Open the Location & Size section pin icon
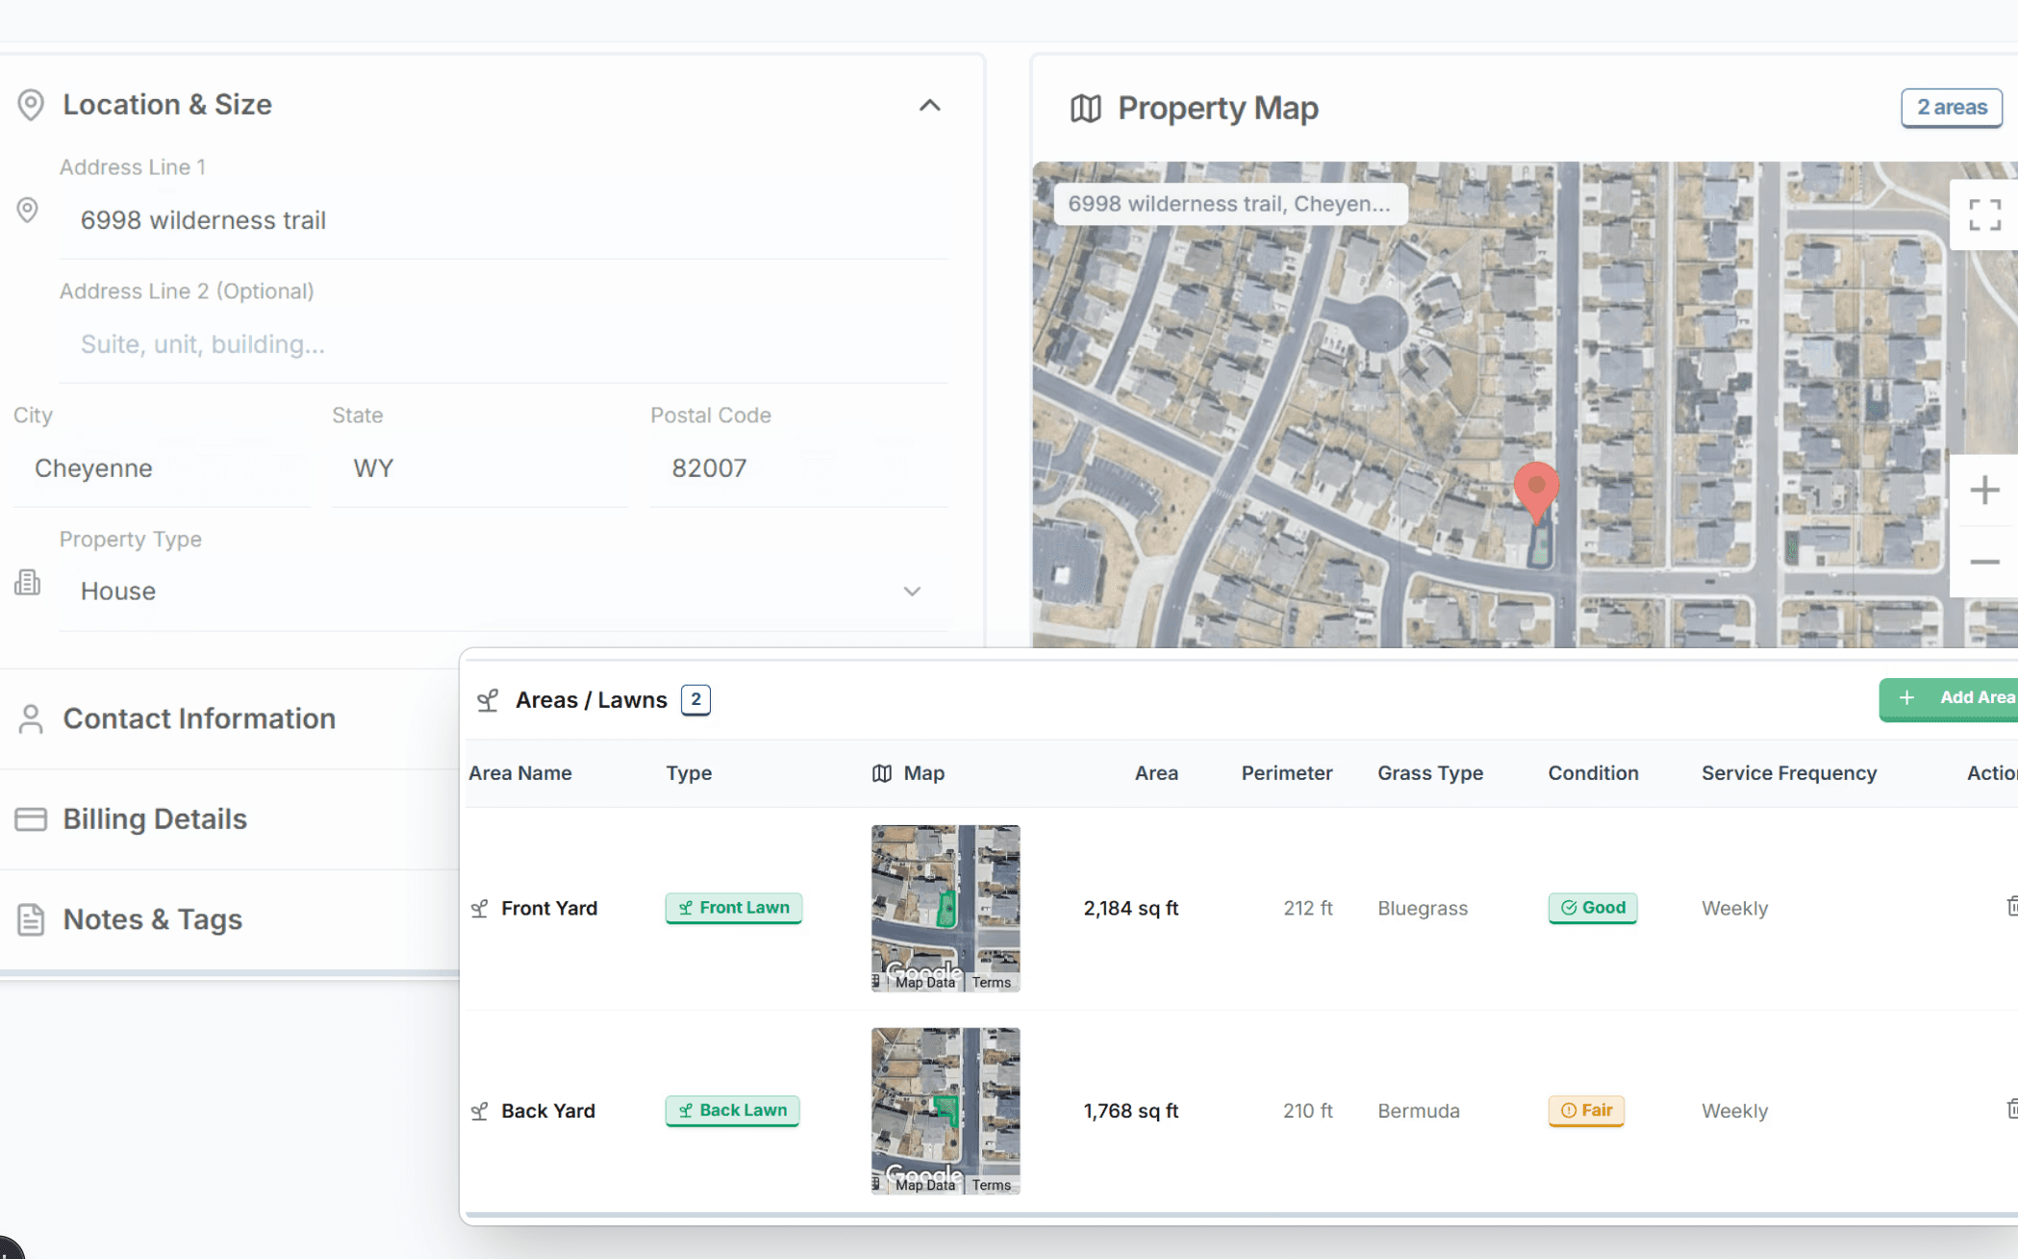2018x1259 pixels. [30, 105]
